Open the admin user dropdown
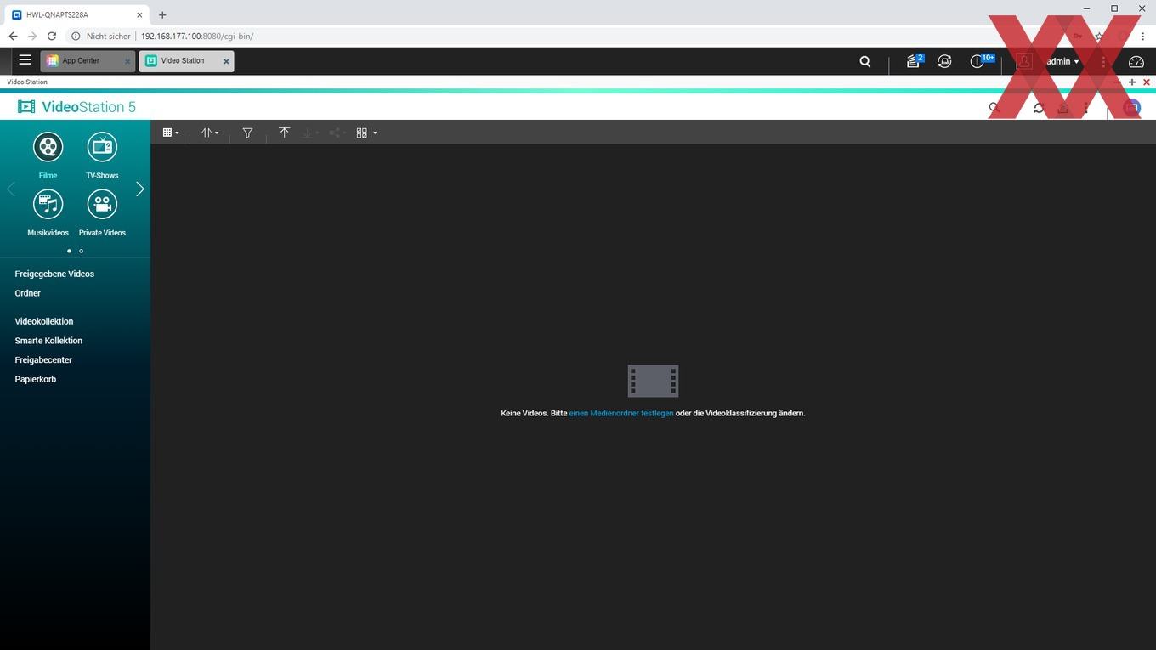This screenshot has height=650, width=1156. tap(1062, 61)
